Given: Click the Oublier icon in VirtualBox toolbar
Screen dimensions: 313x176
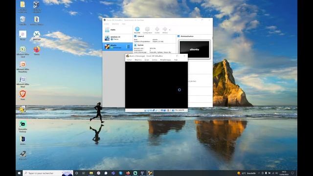Looking at the screenshot, I should point(157,30).
